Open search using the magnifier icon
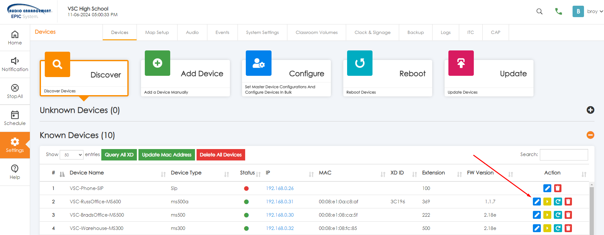Screen dimensions: 604x235 pos(539,11)
